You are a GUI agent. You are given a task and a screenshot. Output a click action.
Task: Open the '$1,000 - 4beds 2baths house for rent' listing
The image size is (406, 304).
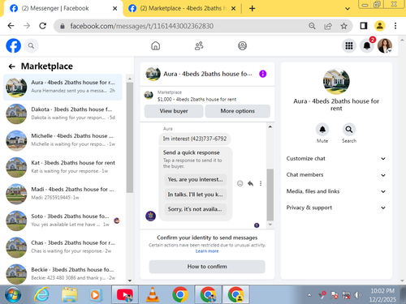(x=197, y=100)
